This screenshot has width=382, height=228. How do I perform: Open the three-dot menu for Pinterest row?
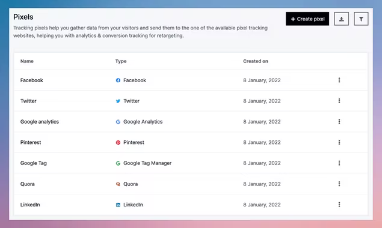339,142
